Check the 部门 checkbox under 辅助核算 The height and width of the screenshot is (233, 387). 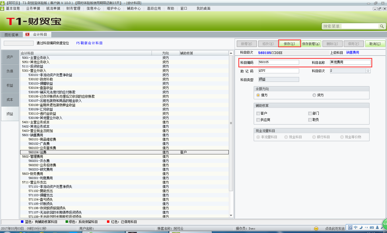pos(310,113)
